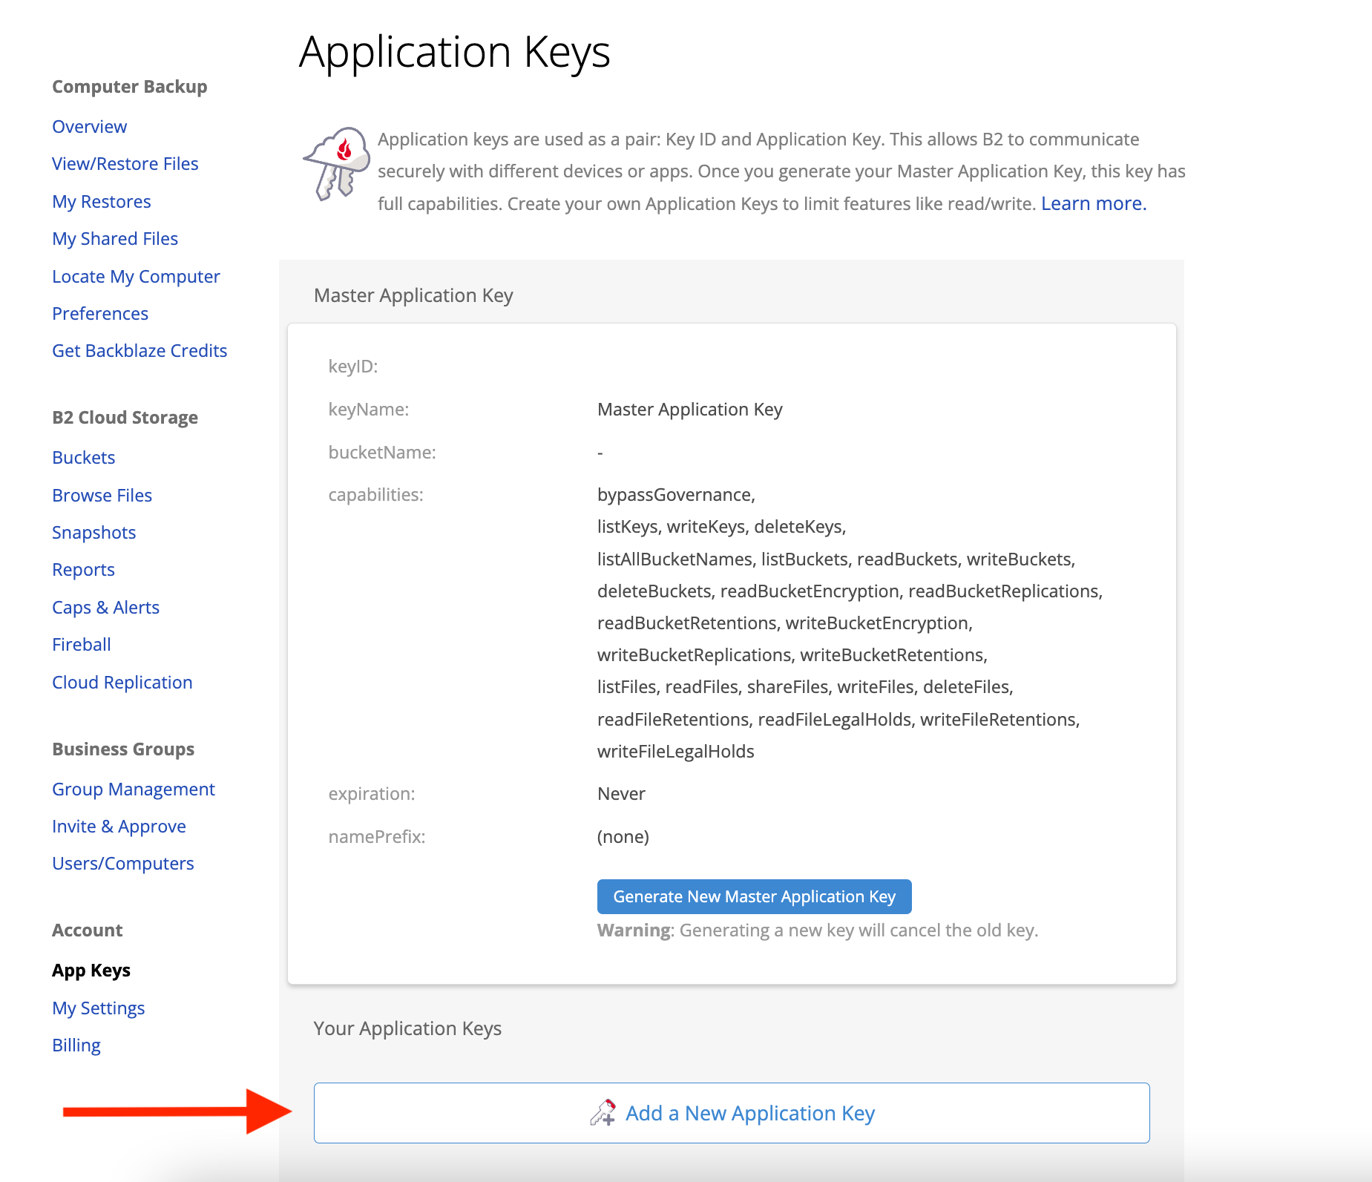The image size is (1372, 1182).
Task: Click the Computer Backup sidebar heading
Action: [x=130, y=87]
